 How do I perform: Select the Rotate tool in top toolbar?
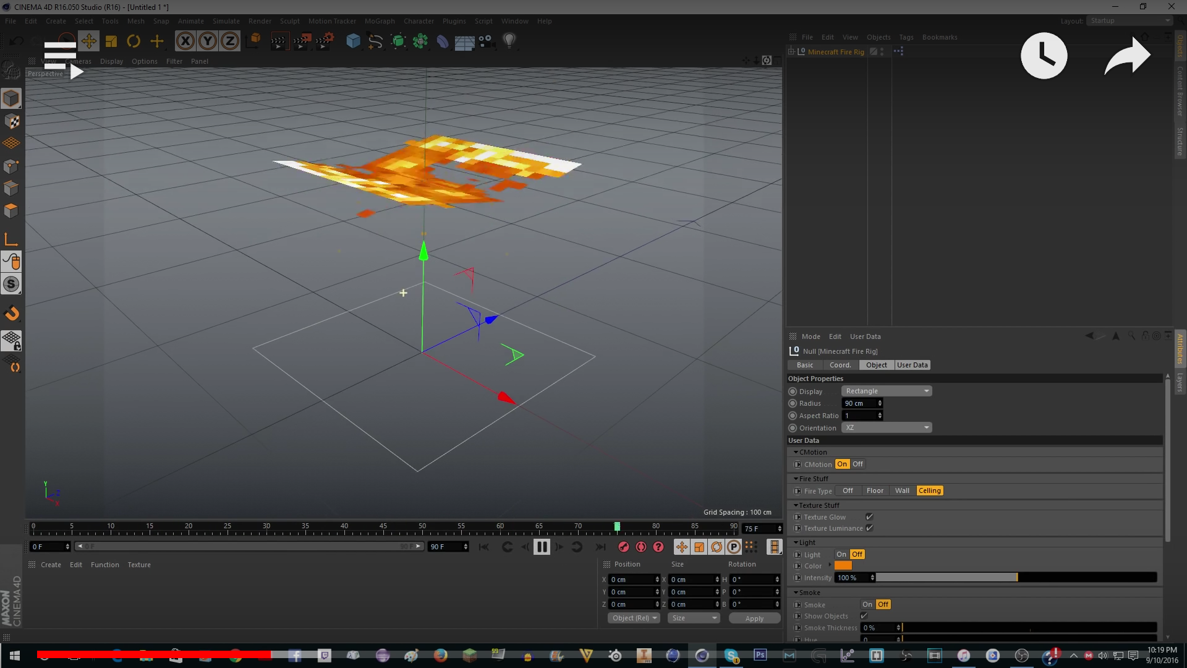point(134,41)
